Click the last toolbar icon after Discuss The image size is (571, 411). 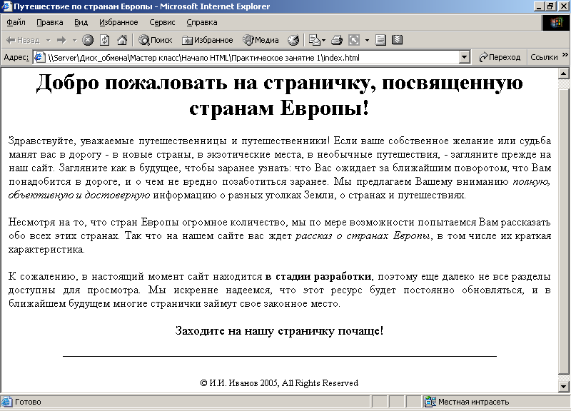tap(398, 40)
